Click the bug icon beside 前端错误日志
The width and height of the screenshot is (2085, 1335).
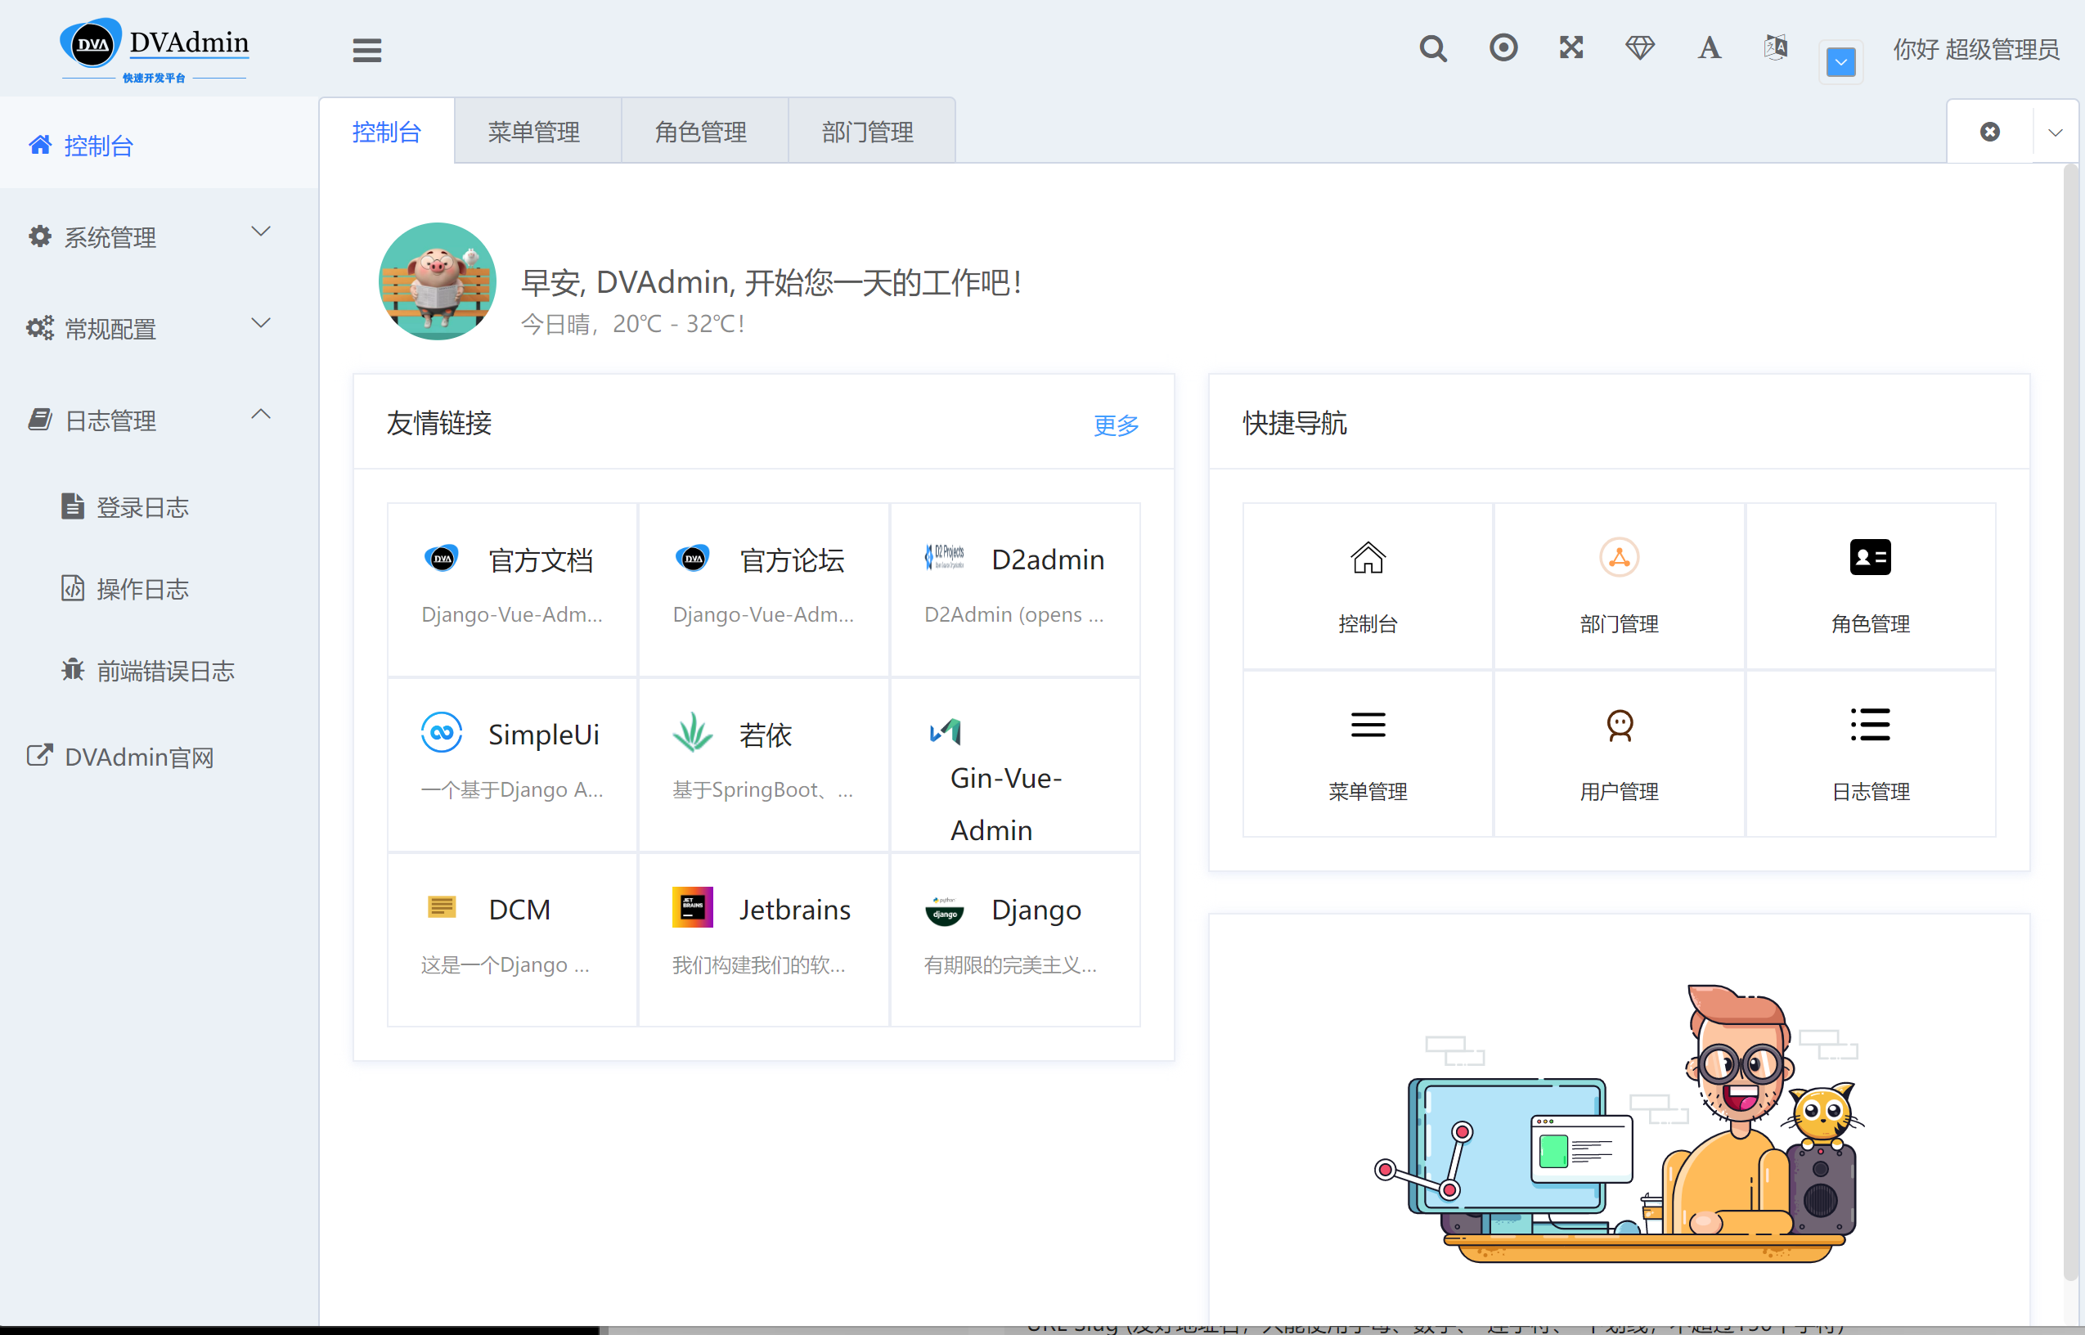[x=73, y=669]
